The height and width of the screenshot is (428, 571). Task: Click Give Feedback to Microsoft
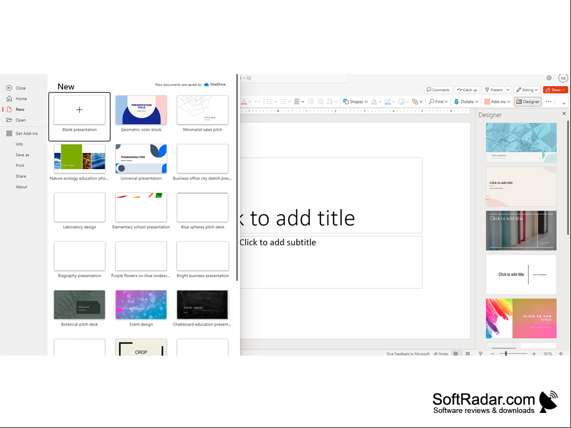(x=407, y=354)
